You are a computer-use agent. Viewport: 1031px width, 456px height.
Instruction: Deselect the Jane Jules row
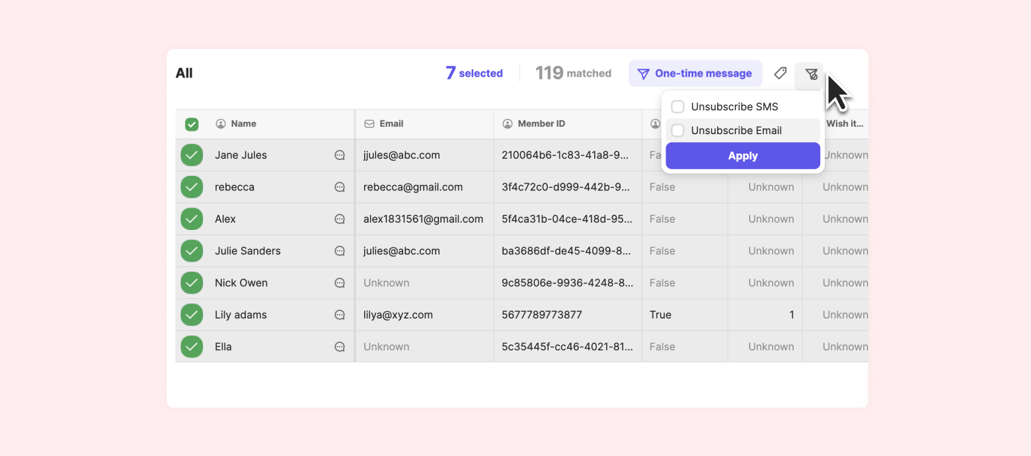(192, 155)
